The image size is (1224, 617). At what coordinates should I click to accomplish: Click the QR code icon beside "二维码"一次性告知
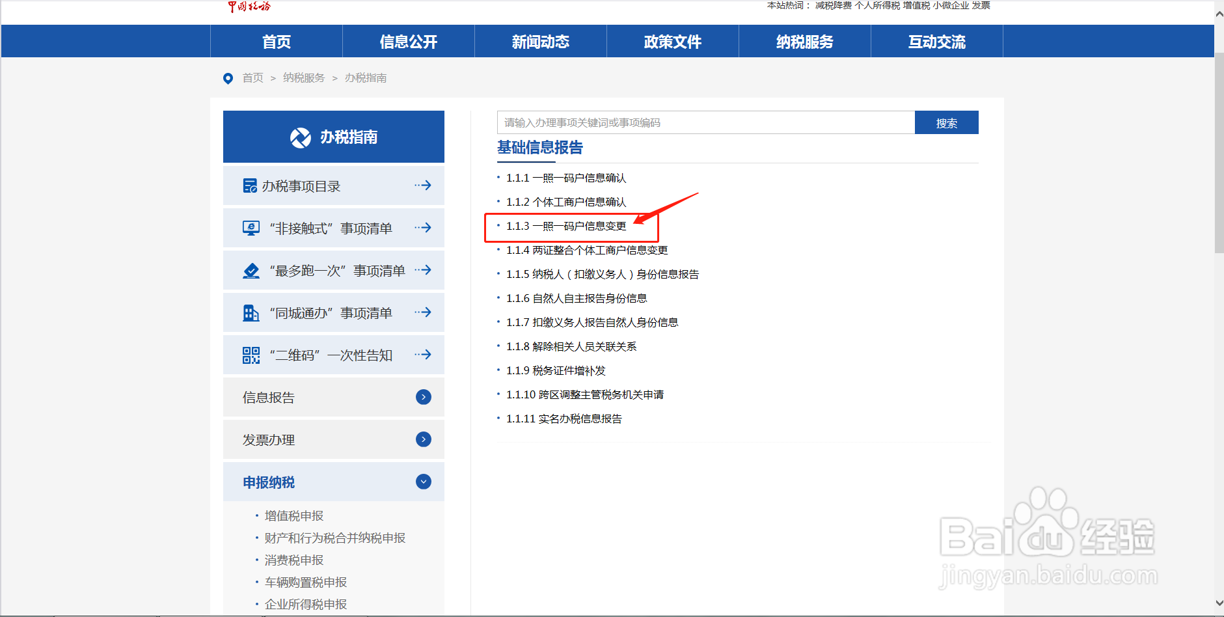[251, 355]
